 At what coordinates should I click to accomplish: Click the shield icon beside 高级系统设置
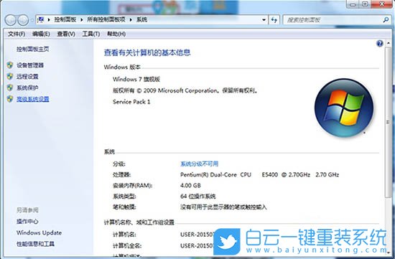(x=10, y=99)
